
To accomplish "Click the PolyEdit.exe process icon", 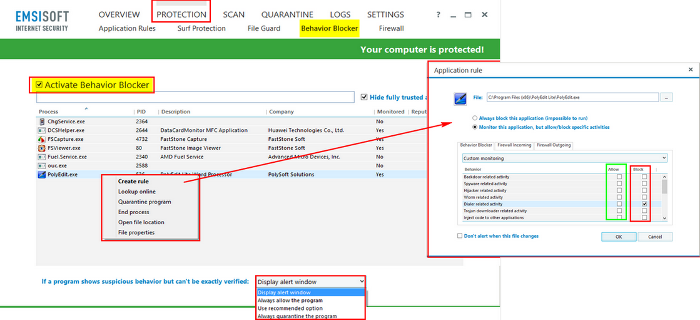I will (x=41, y=174).
